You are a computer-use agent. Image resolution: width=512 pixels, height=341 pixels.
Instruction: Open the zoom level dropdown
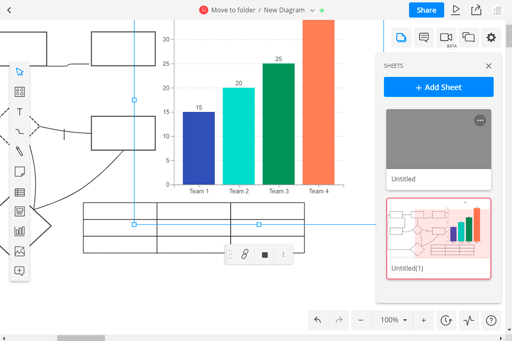click(x=393, y=320)
